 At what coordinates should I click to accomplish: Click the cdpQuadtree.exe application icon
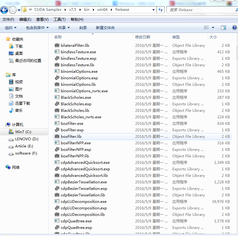coord(57,221)
